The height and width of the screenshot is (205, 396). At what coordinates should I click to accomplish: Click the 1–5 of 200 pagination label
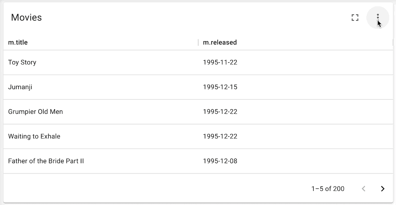click(x=328, y=189)
